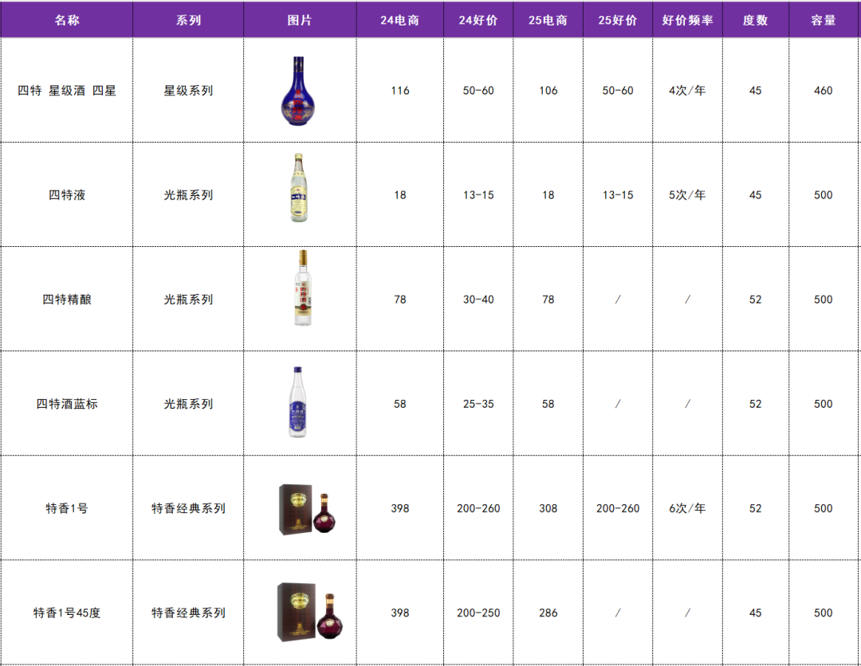Select the 度数 column header
This screenshot has width=861, height=666.
tap(756, 20)
